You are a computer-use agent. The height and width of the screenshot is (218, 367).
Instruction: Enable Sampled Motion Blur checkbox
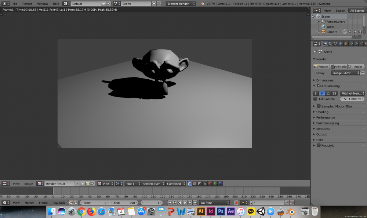[x=319, y=106]
